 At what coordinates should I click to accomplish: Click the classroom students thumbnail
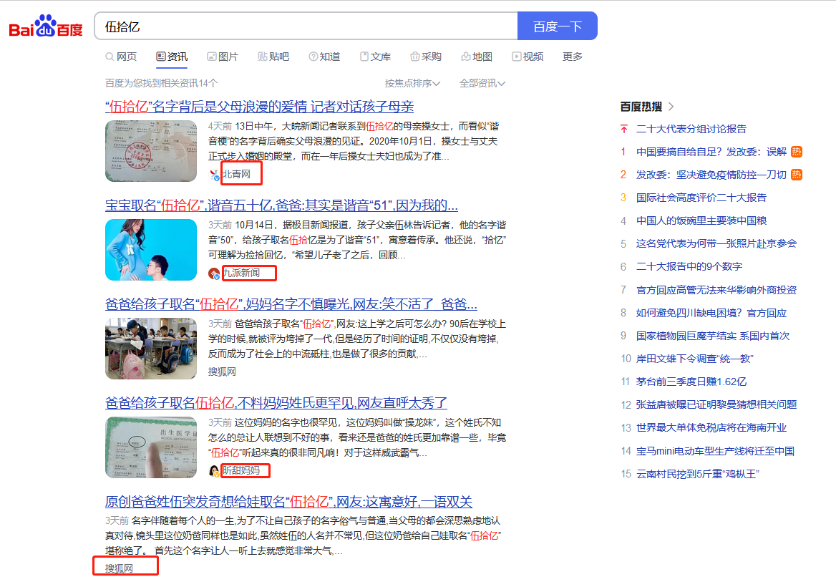point(151,349)
